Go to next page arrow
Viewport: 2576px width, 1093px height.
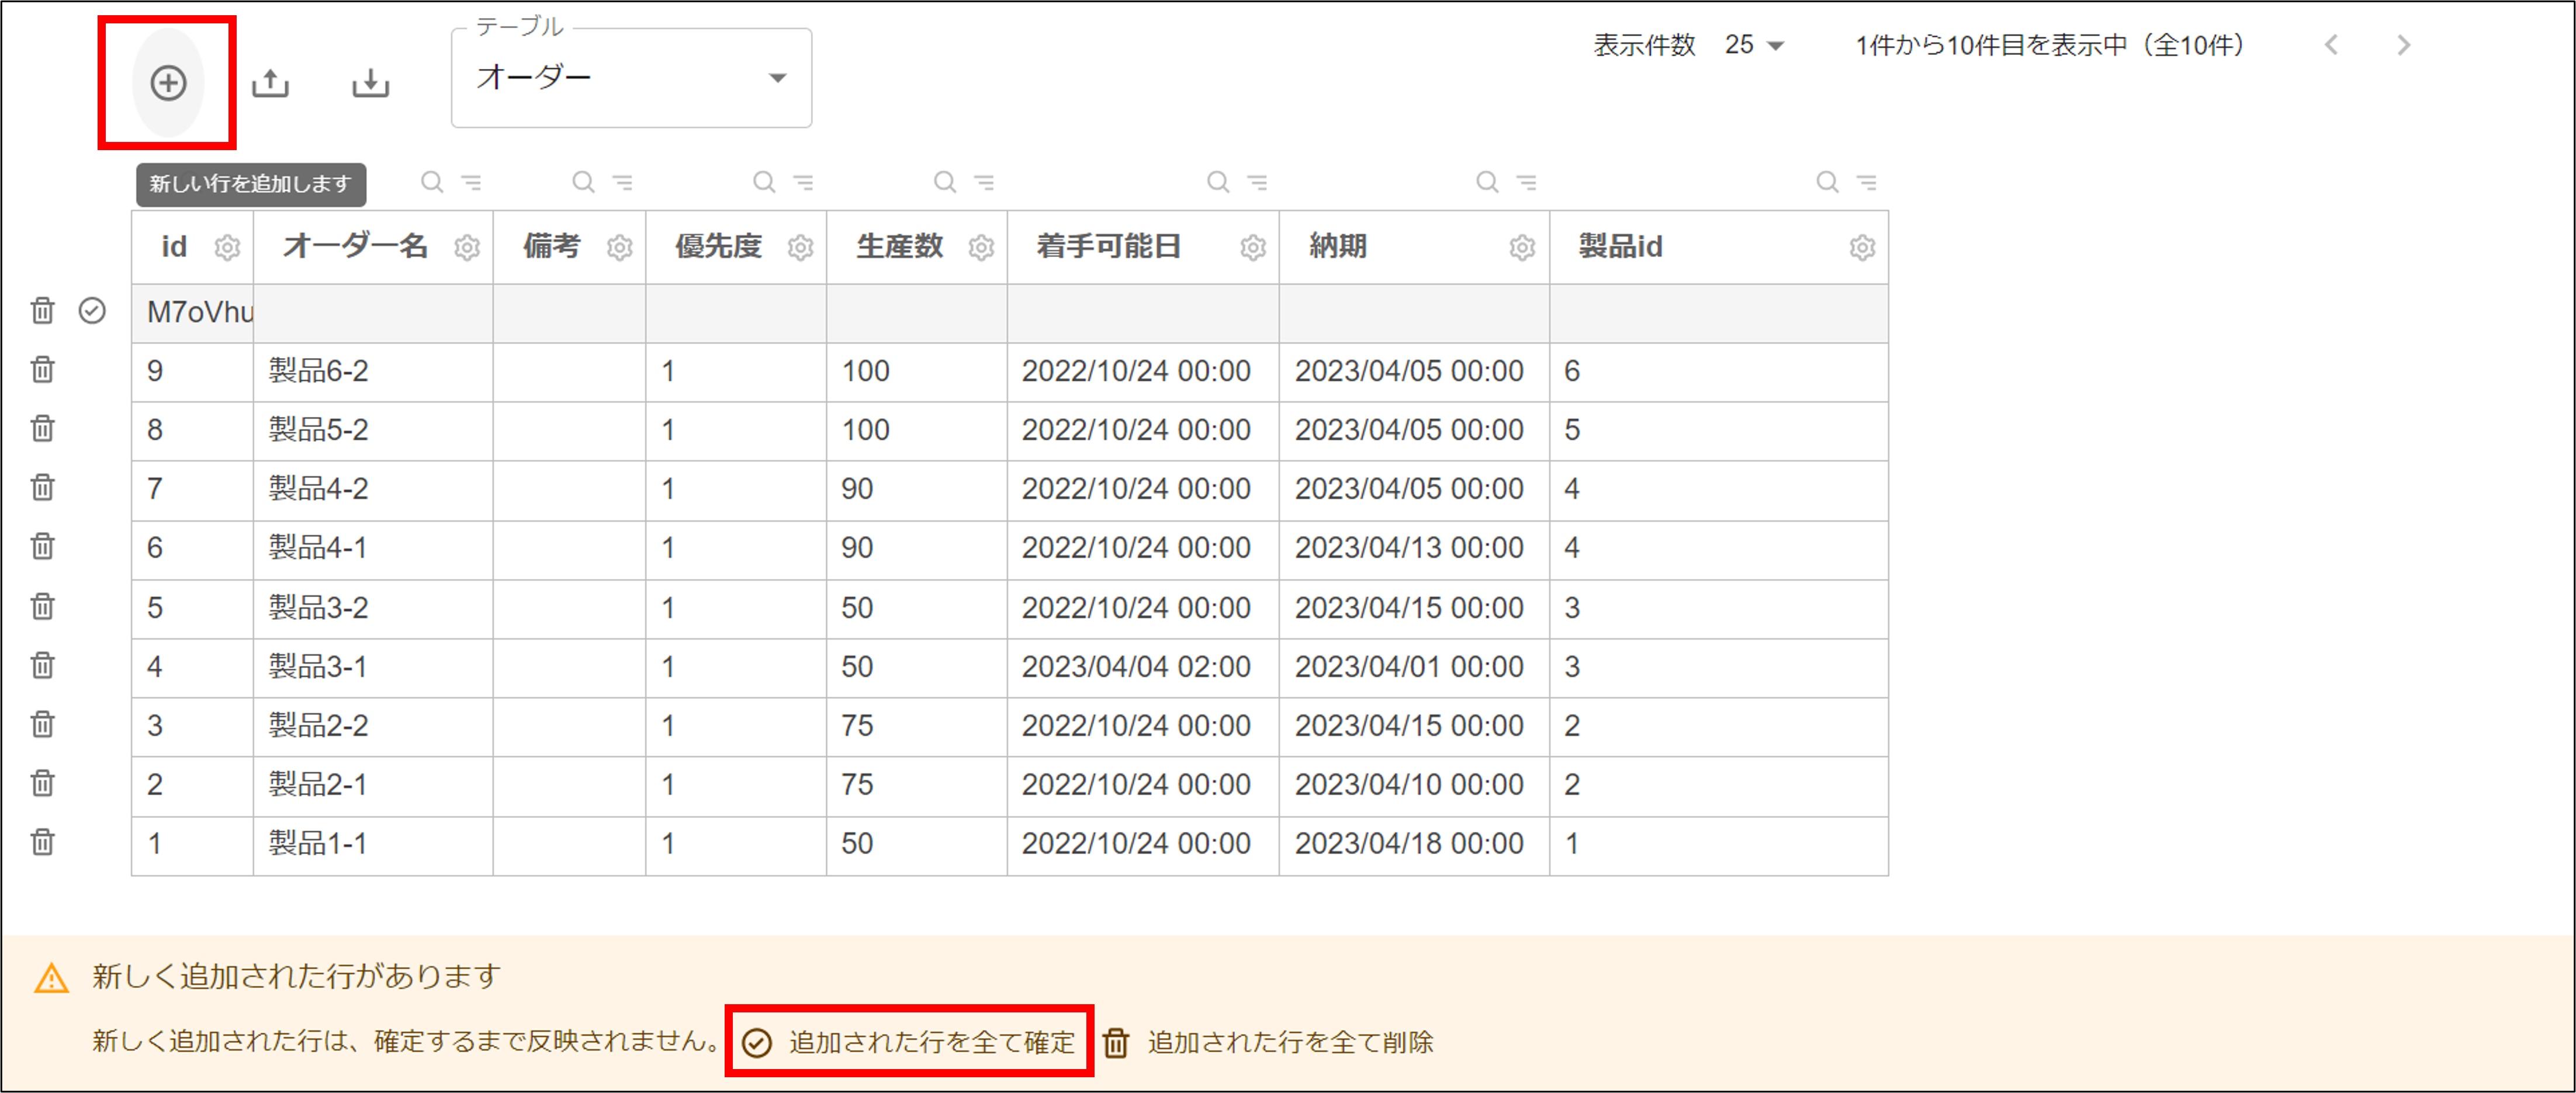click(2404, 45)
